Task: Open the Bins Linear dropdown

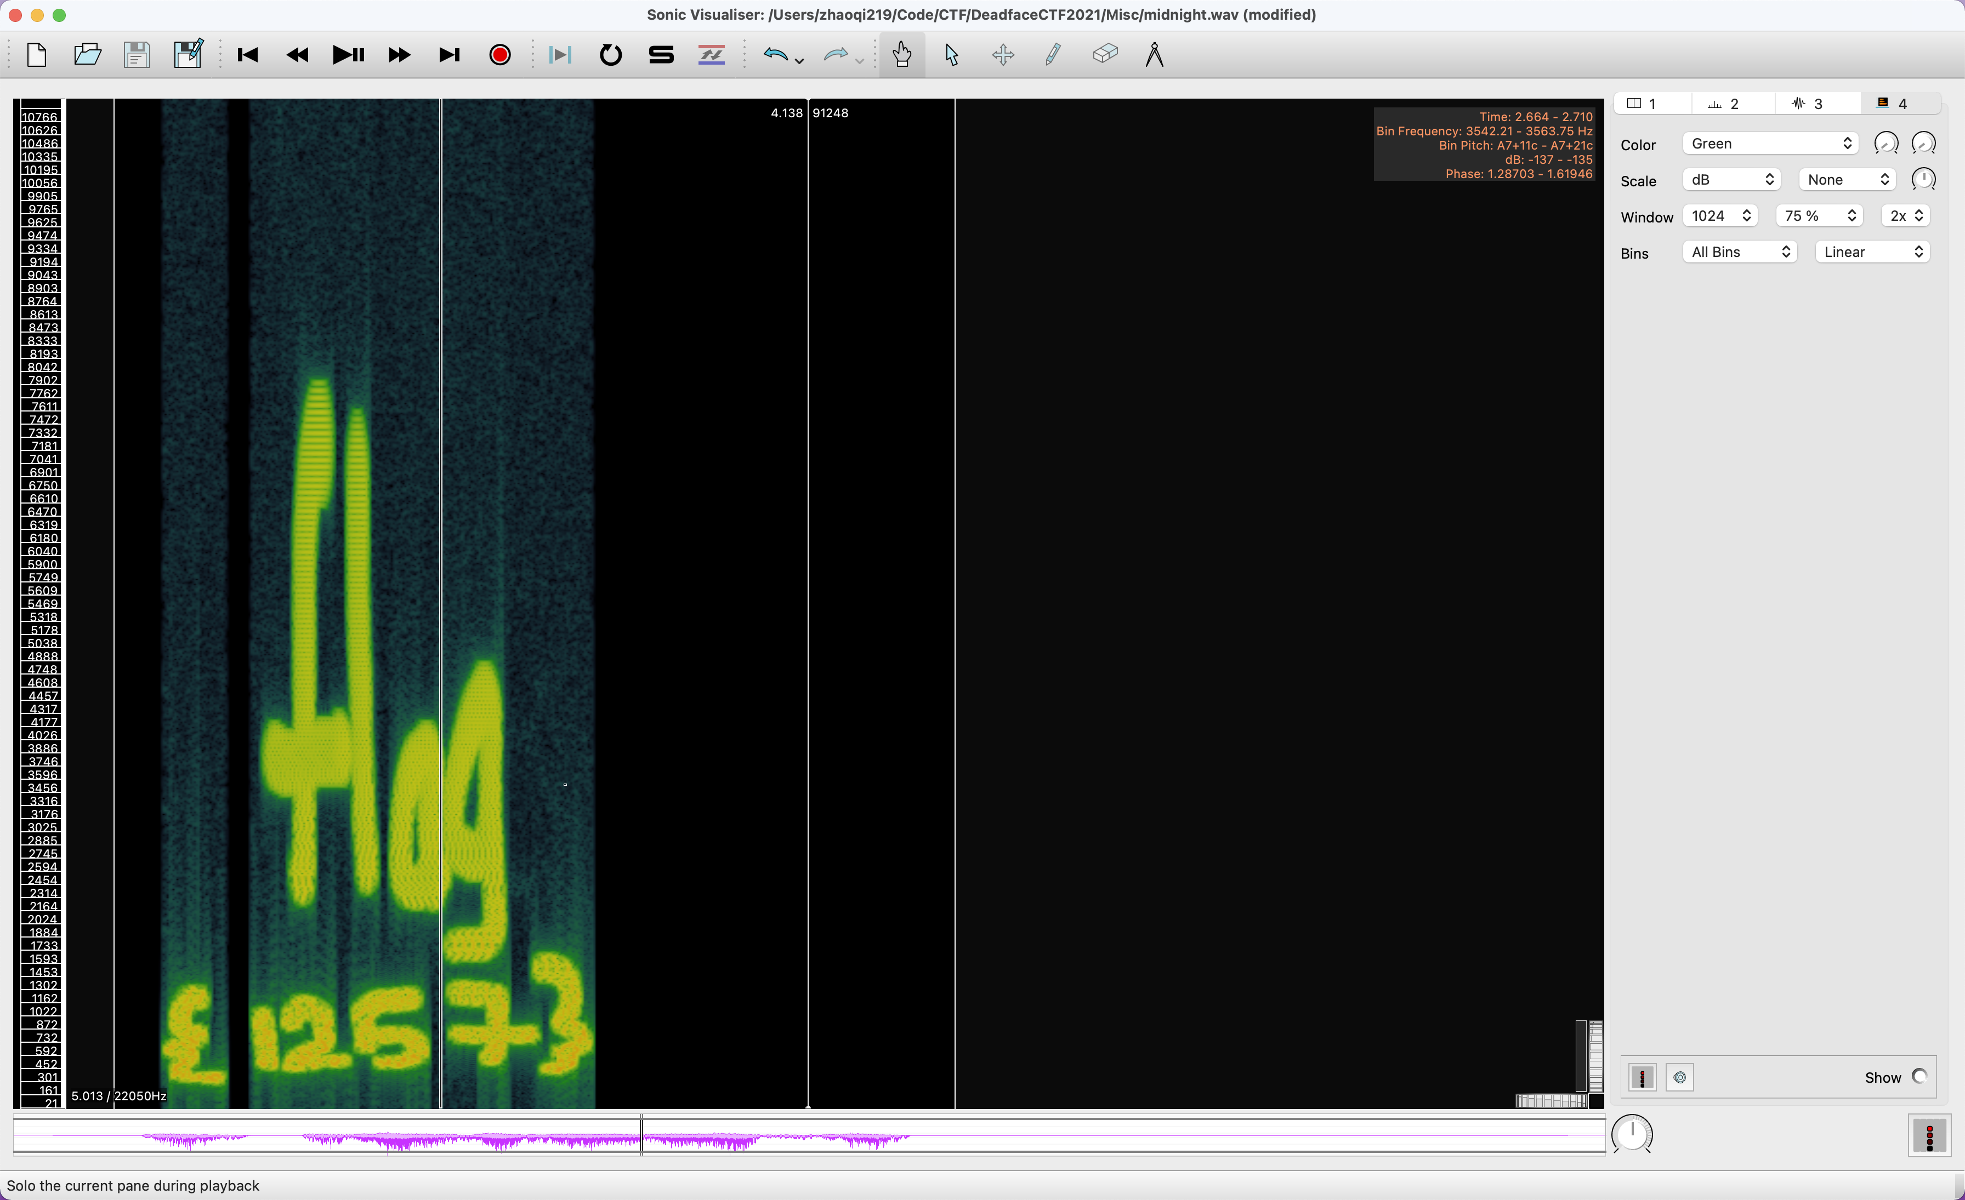Action: [x=1872, y=253]
